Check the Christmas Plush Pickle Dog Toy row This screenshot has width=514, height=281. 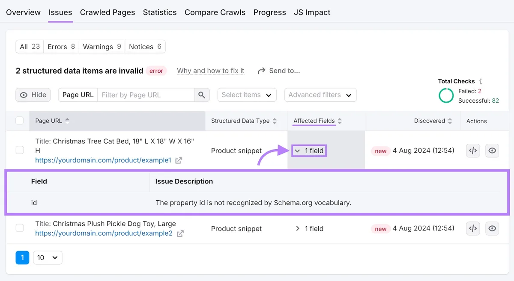pyautogui.click(x=20, y=228)
